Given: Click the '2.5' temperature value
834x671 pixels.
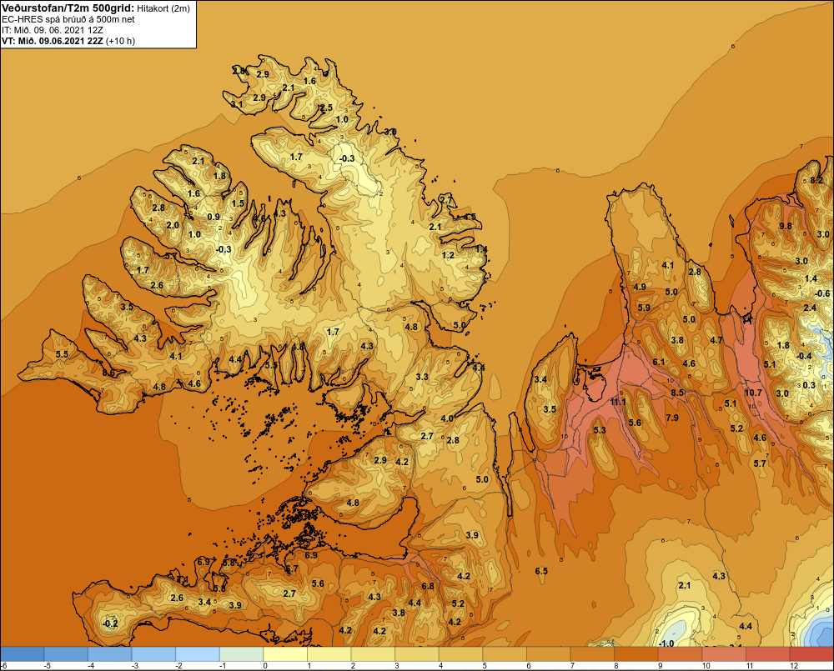Looking at the screenshot, I should tap(325, 108).
